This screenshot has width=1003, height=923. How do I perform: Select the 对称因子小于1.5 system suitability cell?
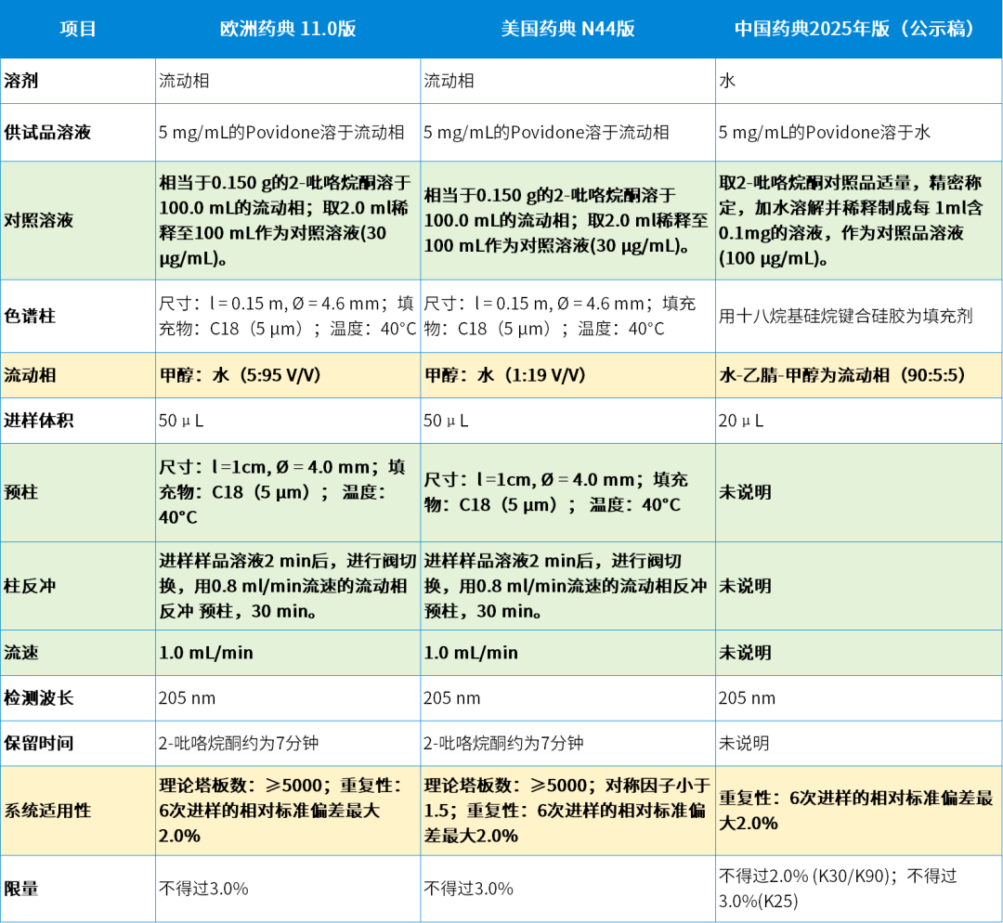tap(567, 811)
